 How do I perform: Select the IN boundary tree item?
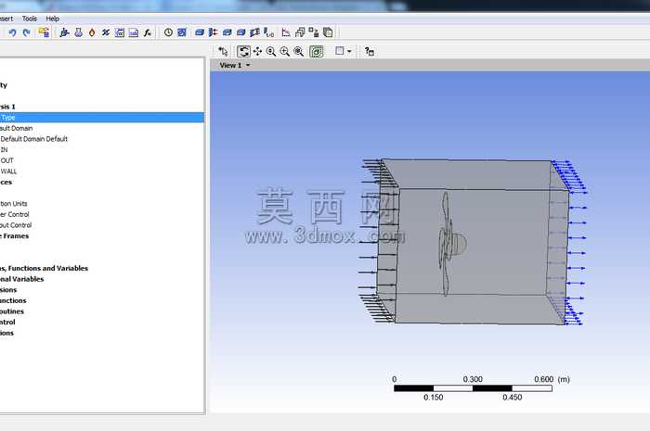pos(4,150)
